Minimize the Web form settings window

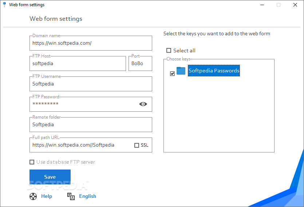pos(262,5)
